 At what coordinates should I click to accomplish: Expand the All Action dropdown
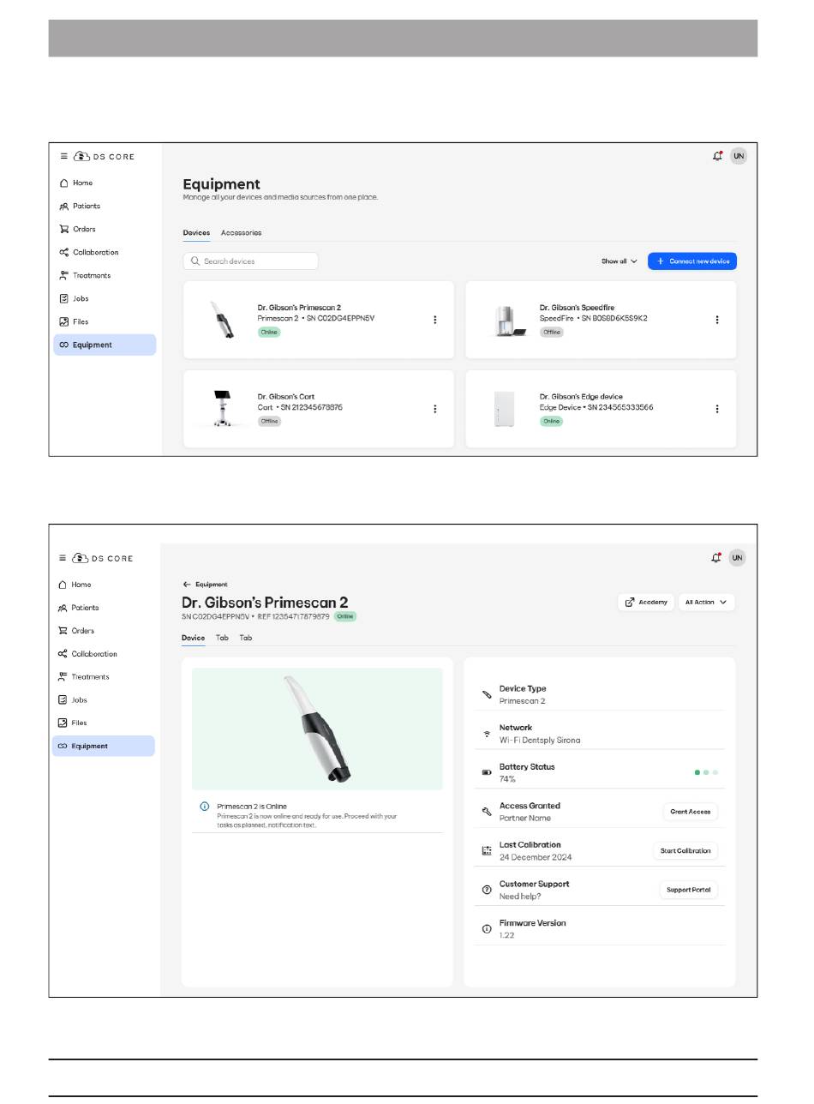[707, 603]
